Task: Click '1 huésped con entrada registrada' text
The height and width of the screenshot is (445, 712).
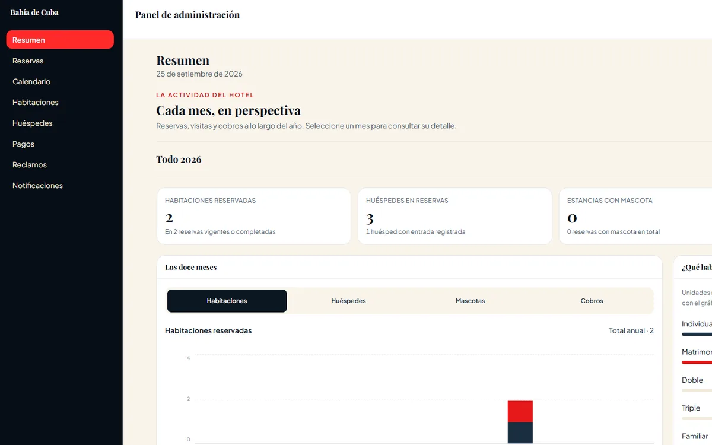Action: pyautogui.click(x=416, y=232)
